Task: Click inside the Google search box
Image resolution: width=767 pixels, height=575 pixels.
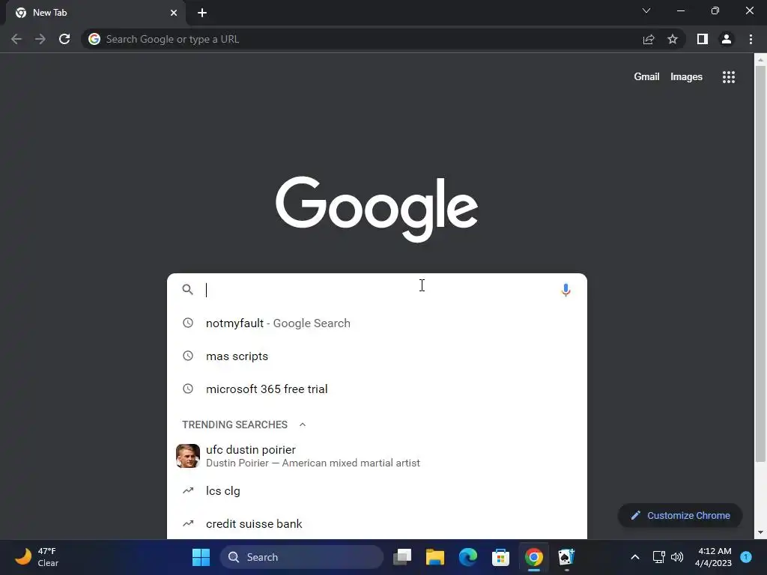Action: click(377, 290)
